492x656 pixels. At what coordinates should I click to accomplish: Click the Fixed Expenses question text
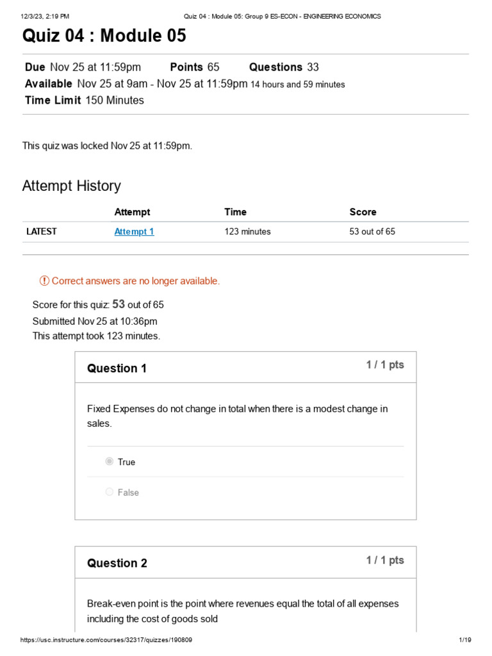tap(237, 416)
